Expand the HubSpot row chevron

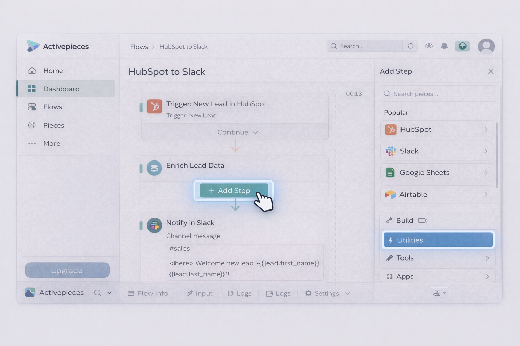(x=486, y=129)
